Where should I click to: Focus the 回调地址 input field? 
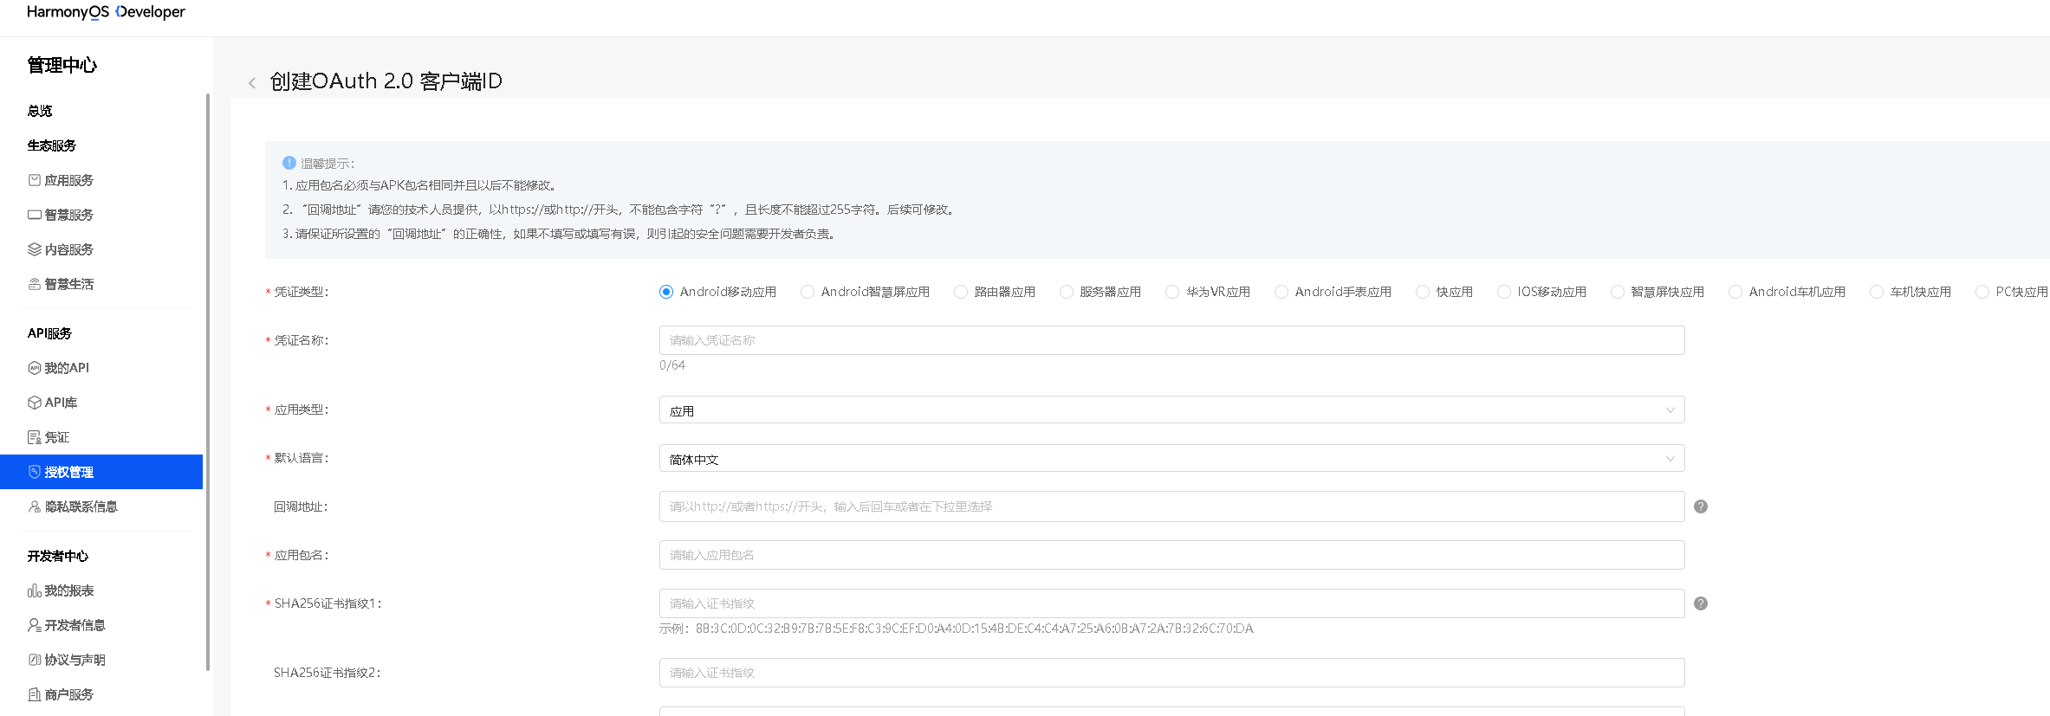point(1171,506)
